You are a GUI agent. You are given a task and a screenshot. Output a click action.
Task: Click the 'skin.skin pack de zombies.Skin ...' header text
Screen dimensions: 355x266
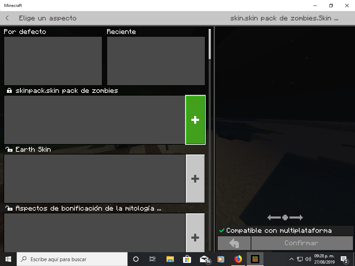coord(284,18)
